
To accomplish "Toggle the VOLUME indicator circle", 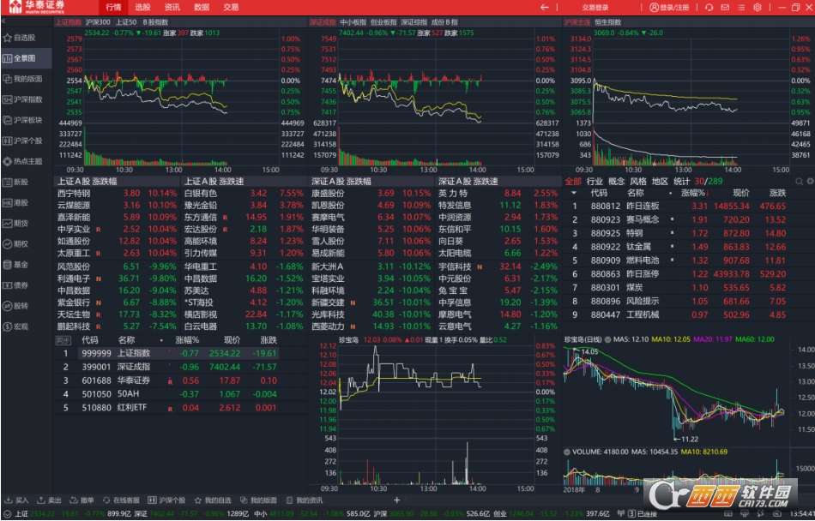I will (x=567, y=452).
